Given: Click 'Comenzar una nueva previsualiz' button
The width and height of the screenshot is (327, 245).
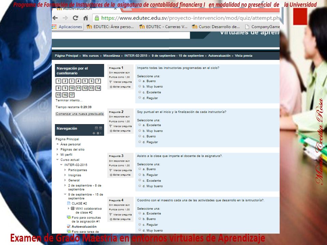Looking at the screenshot, I should pos(80,114).
